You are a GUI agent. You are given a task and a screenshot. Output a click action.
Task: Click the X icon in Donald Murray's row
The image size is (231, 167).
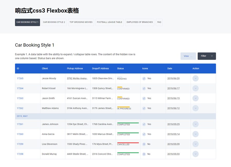(x=144, y=154)
